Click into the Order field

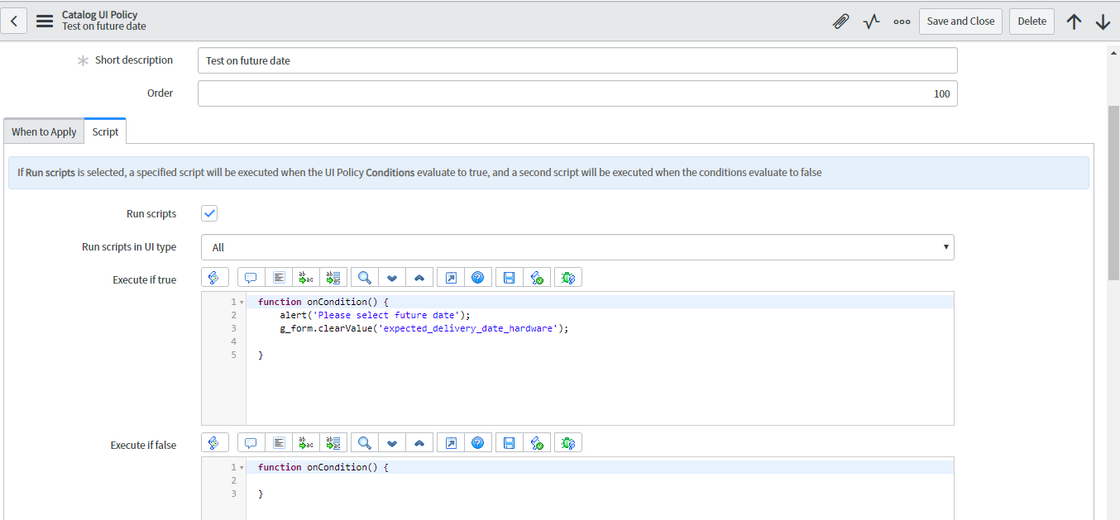tap(577, 93)
